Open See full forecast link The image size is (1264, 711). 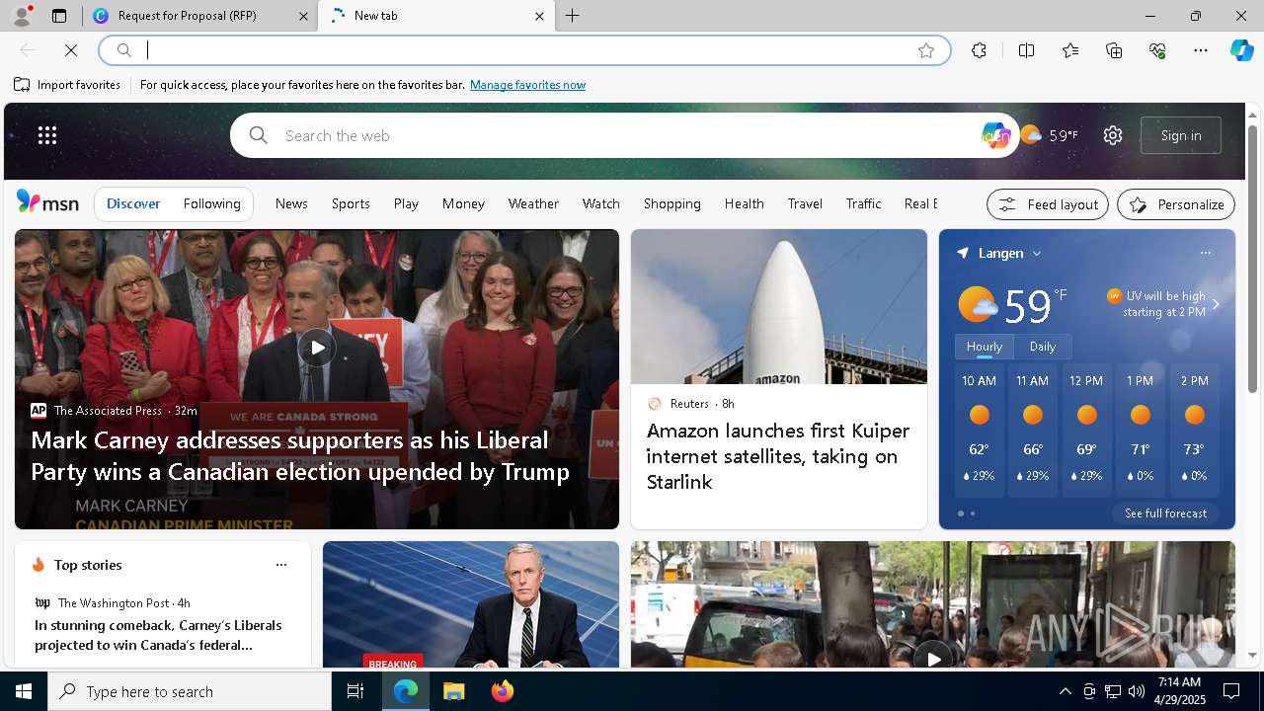pos(1165,513)
